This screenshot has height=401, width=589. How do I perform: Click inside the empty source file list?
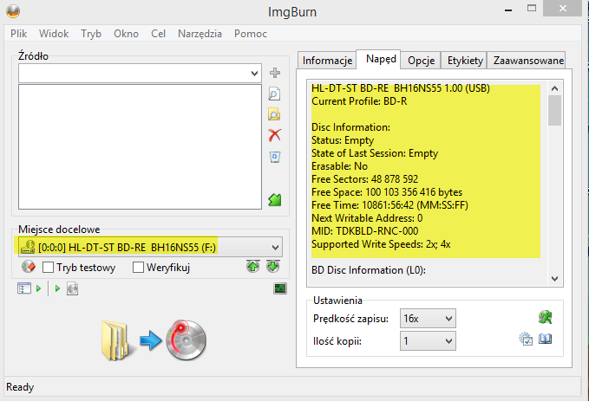pyautogui.click(x=141, y=146)
